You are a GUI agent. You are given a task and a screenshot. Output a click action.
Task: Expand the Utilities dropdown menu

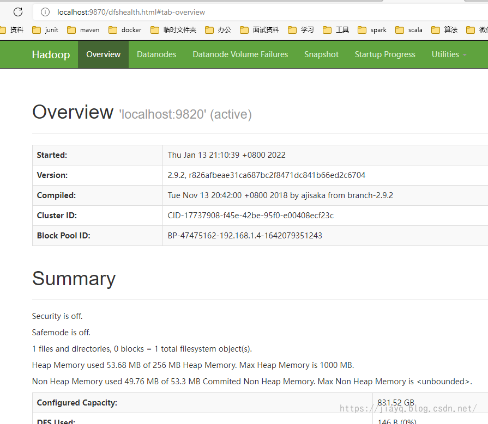coord(449,54)
